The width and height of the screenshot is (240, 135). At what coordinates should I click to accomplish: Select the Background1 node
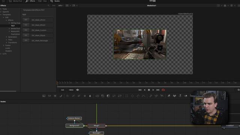click(x=74, y=126)
